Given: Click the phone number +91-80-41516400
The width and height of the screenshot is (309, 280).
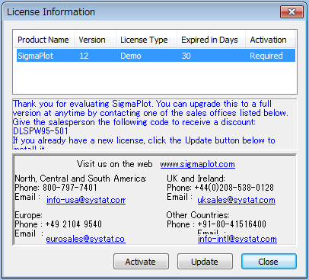Looking at the screenshot, I should click(232, 224).
